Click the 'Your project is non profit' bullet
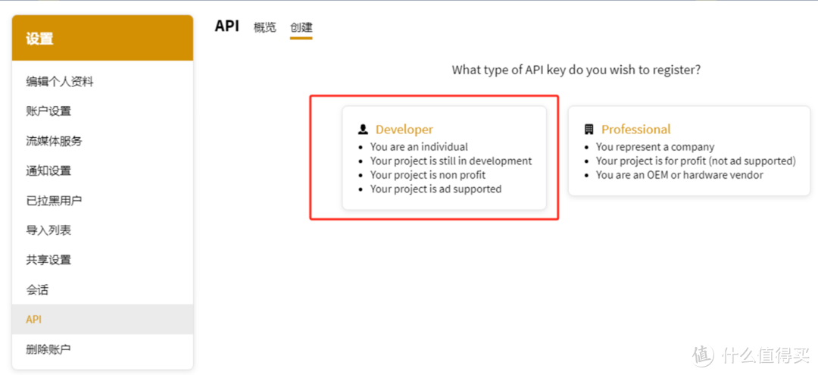This screenshot has height=375, width=818. coord(428,175)
